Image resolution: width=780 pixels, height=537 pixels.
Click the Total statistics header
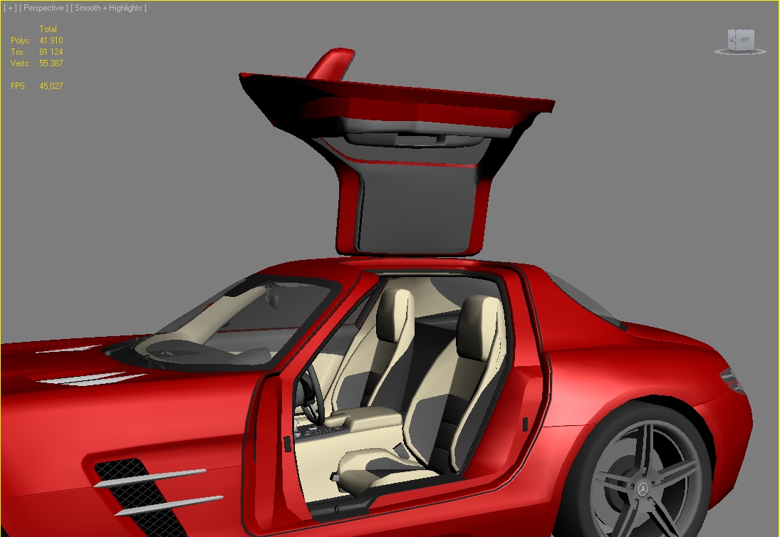[x=48, y=28]
